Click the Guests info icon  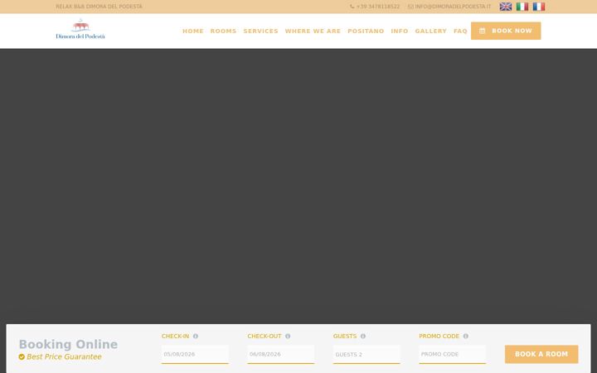coord(363,336)
